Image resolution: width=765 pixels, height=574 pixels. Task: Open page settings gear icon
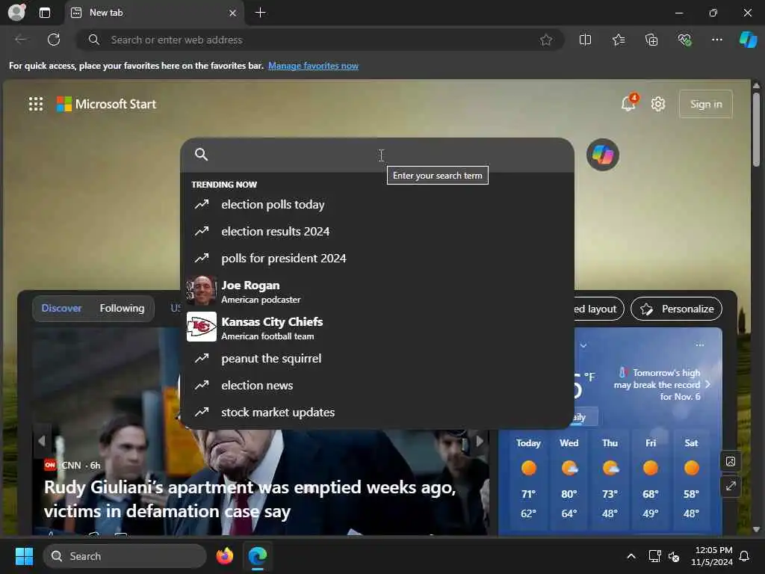click(658, 104)
